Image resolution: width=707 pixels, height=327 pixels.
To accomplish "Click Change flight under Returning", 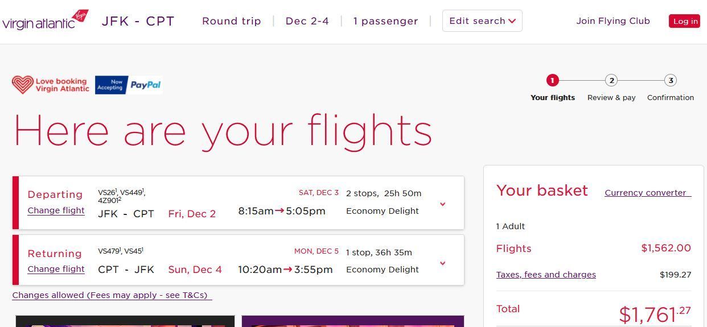I will point(56,269).
